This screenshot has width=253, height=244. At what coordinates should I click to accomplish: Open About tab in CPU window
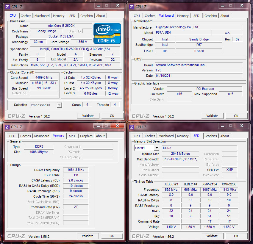point(101,16)
